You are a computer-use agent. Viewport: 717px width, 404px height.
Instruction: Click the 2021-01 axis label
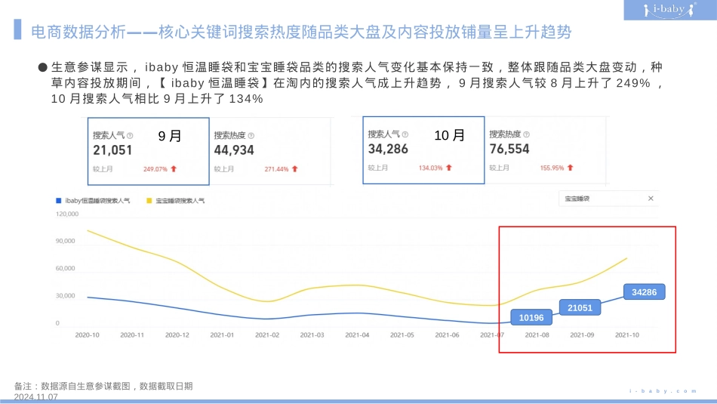(x=222, y=335)
